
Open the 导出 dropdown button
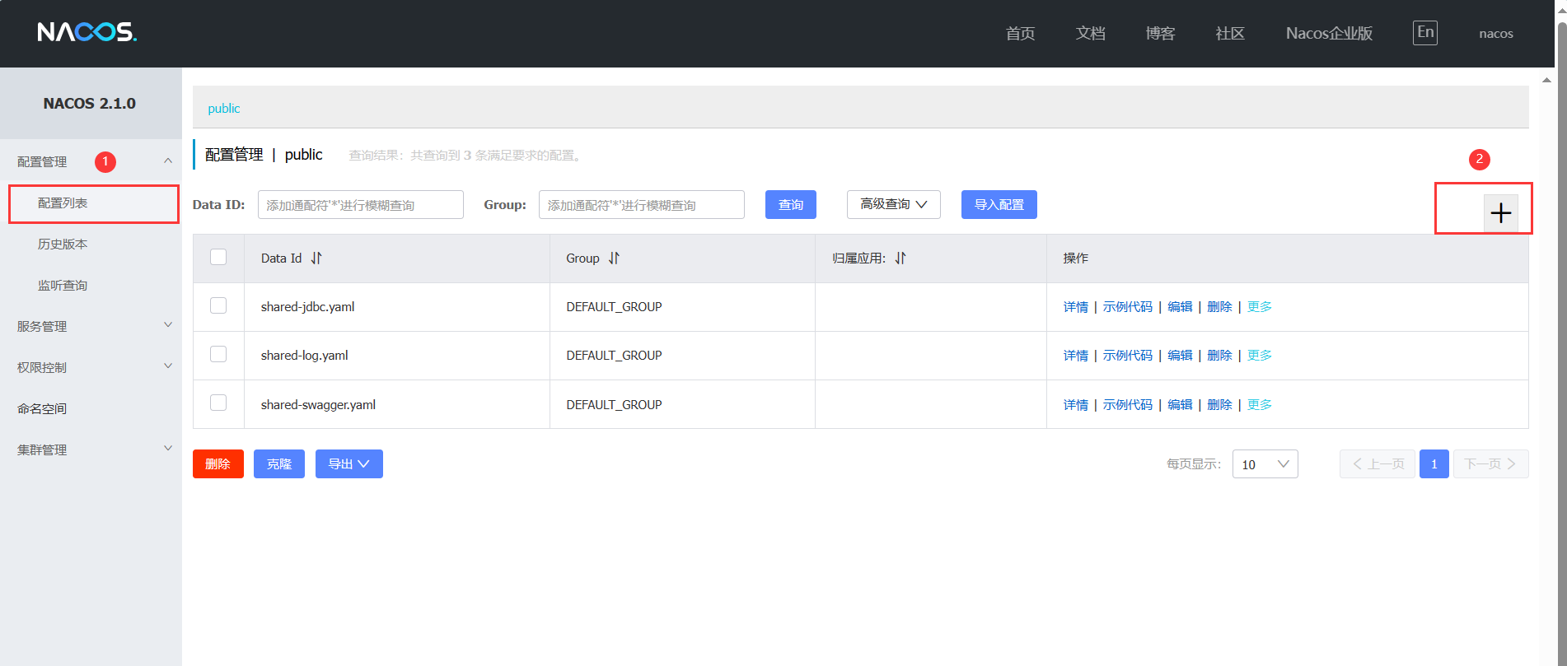349,464
